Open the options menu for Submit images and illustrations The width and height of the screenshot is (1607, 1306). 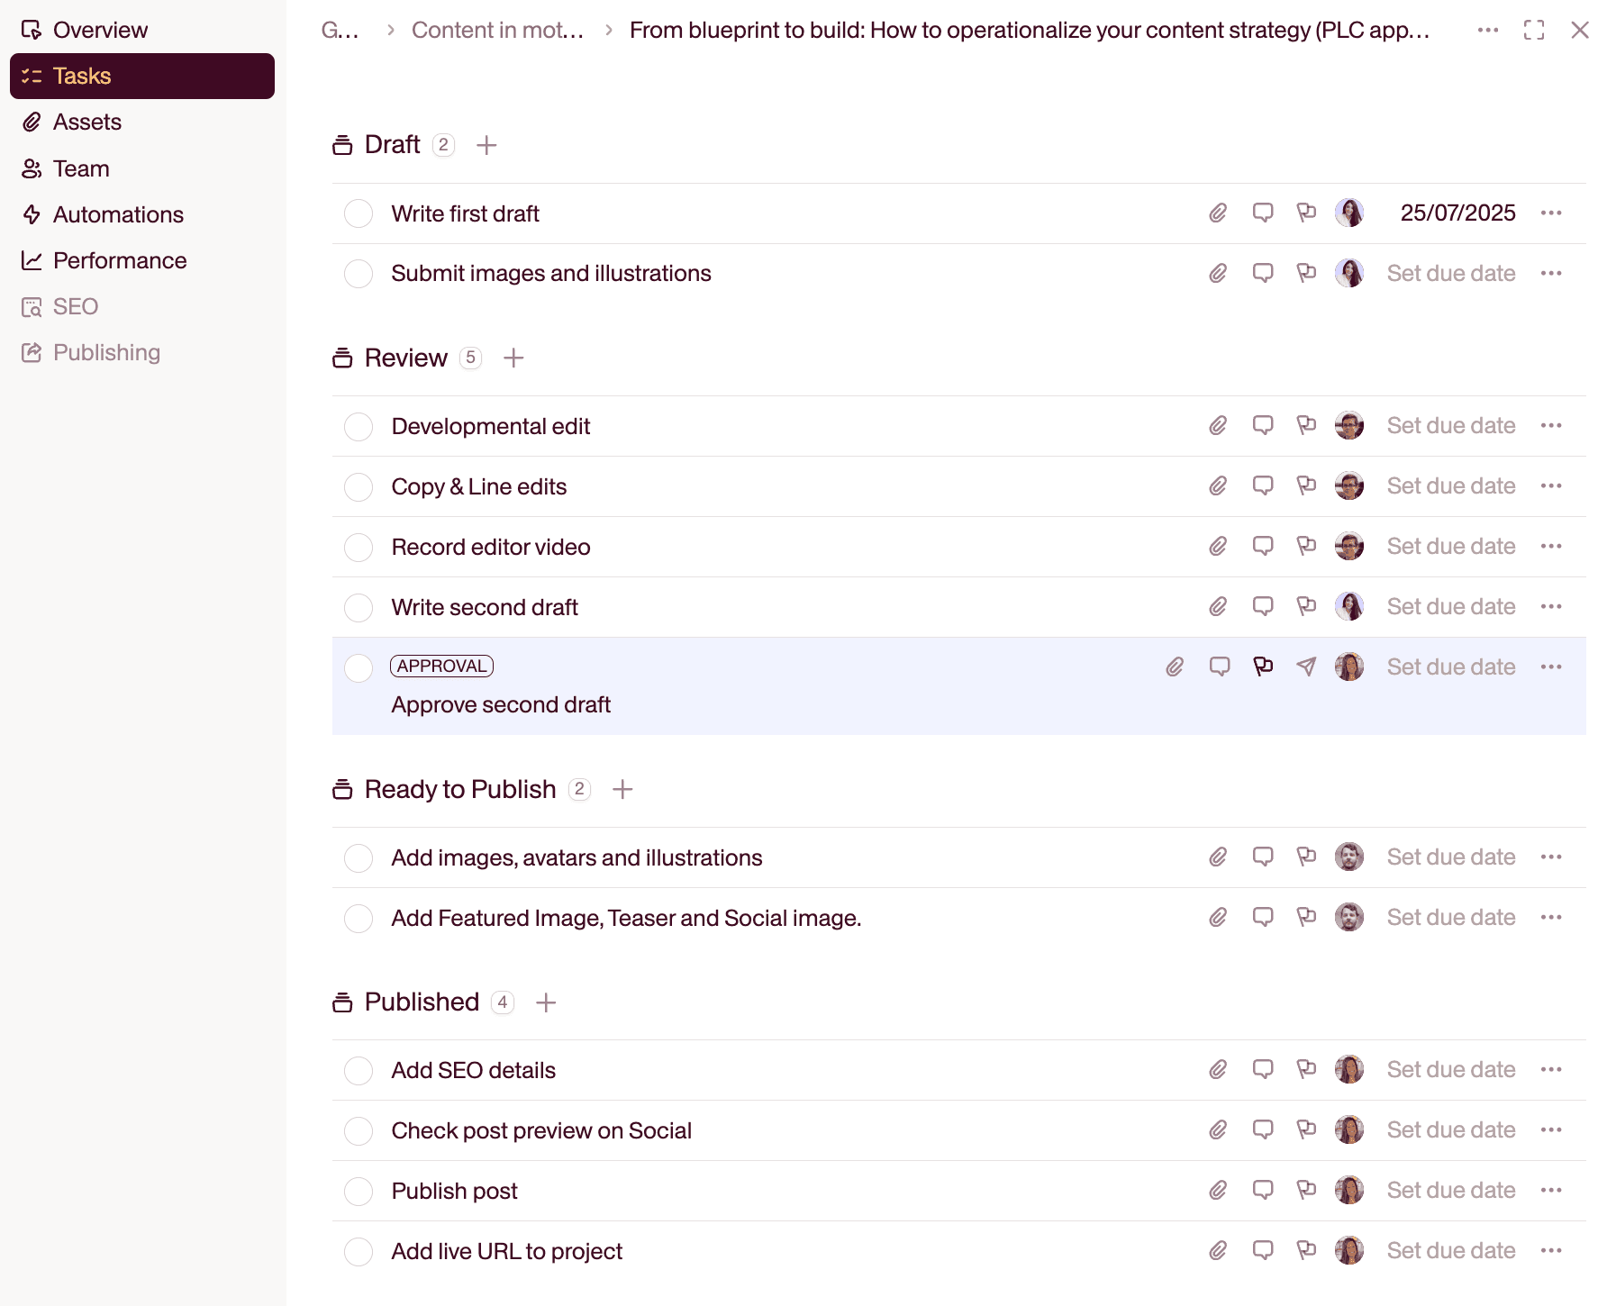click(1552, 273)
